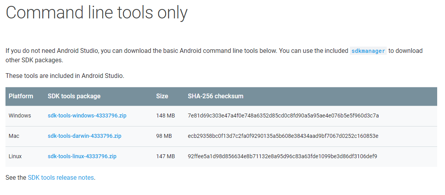Image resolution: width=445 pixels, height=195 pixels.
Task: Download sdk-tools-windows-4333796.zip
Action: coord(87,116)
